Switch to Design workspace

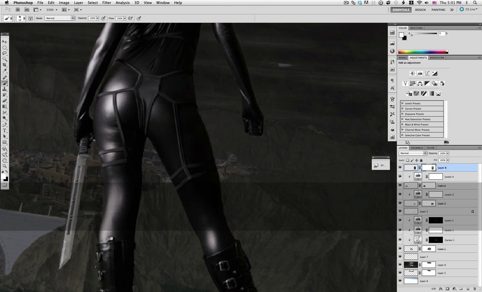(x=420, y=10)
